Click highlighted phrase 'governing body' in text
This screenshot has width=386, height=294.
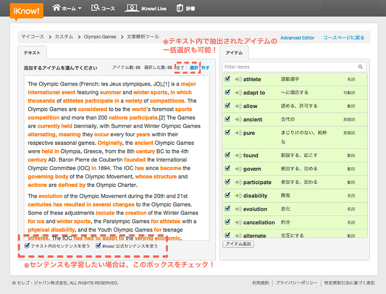pyautogui.click(x=48, y=177)
